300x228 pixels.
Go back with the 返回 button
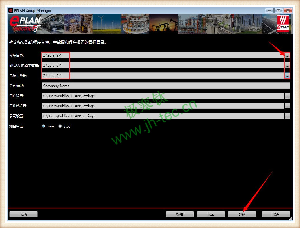(211, 214)
